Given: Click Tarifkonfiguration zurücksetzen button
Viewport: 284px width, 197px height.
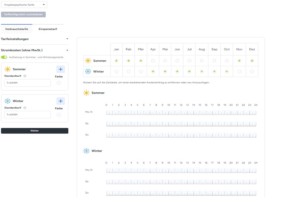Looking at the screenshot, I should pyautogui.click(x=23, y=14).
